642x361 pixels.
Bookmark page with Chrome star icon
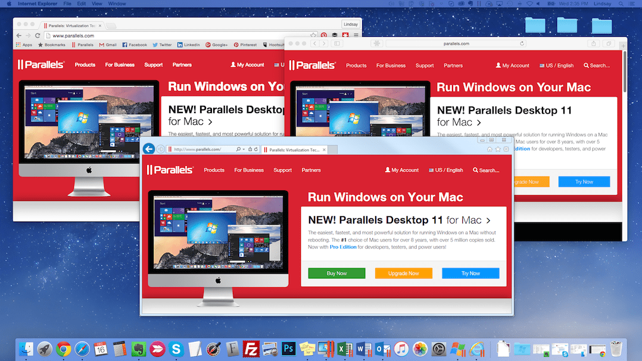click(313, 36)
